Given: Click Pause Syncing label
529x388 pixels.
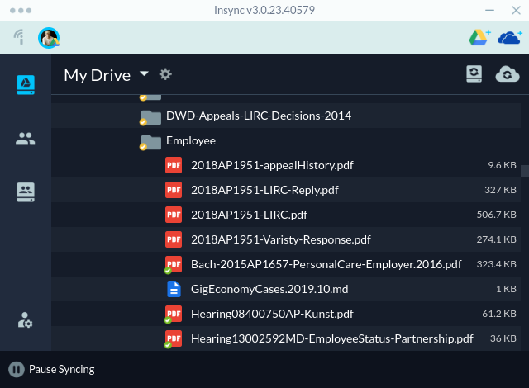Looking at the screenshot, I should click(62, 370).
